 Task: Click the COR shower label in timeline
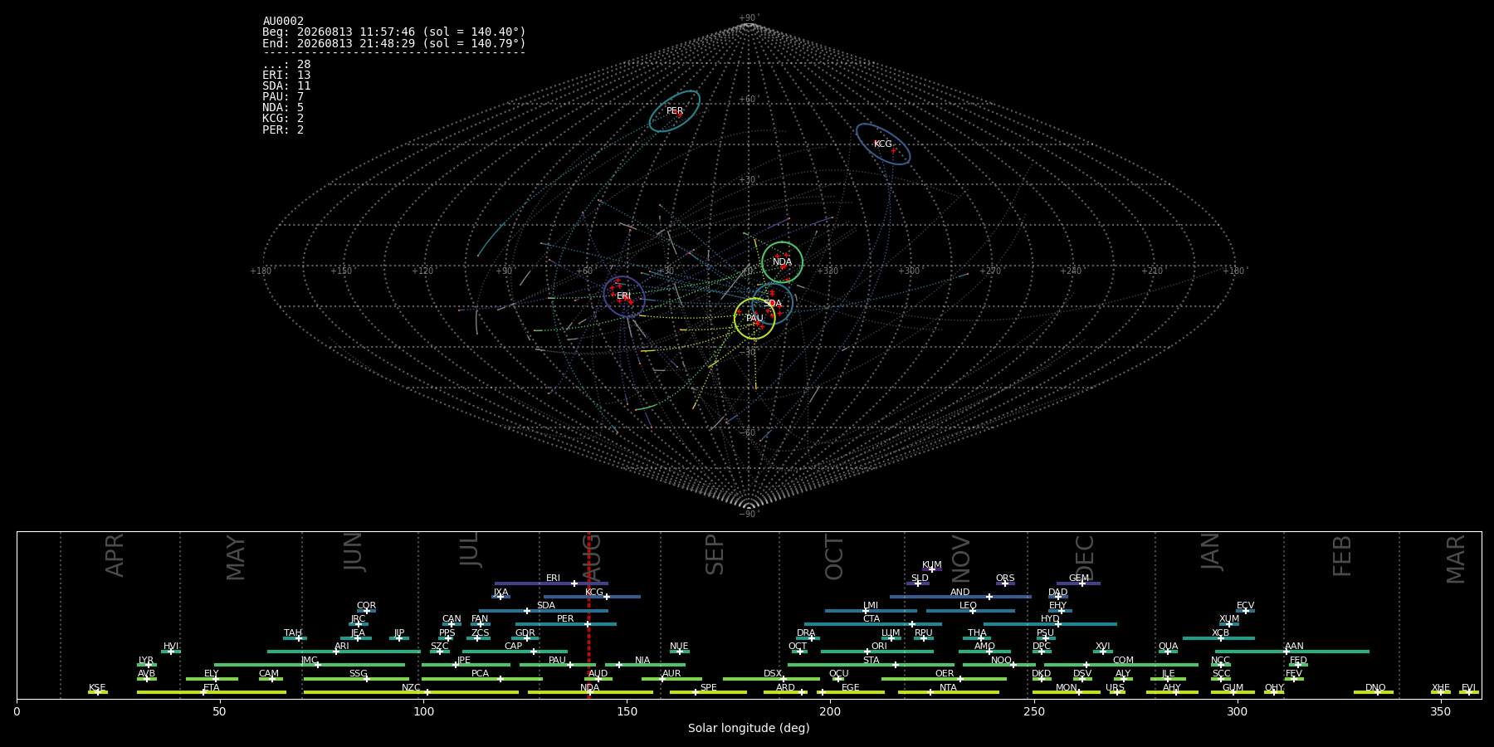pos(366,606)
